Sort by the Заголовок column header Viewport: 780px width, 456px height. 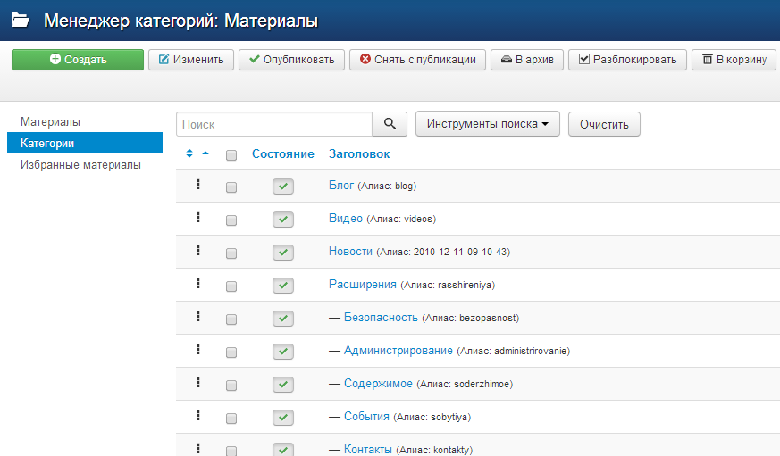(x=359, y=154)
